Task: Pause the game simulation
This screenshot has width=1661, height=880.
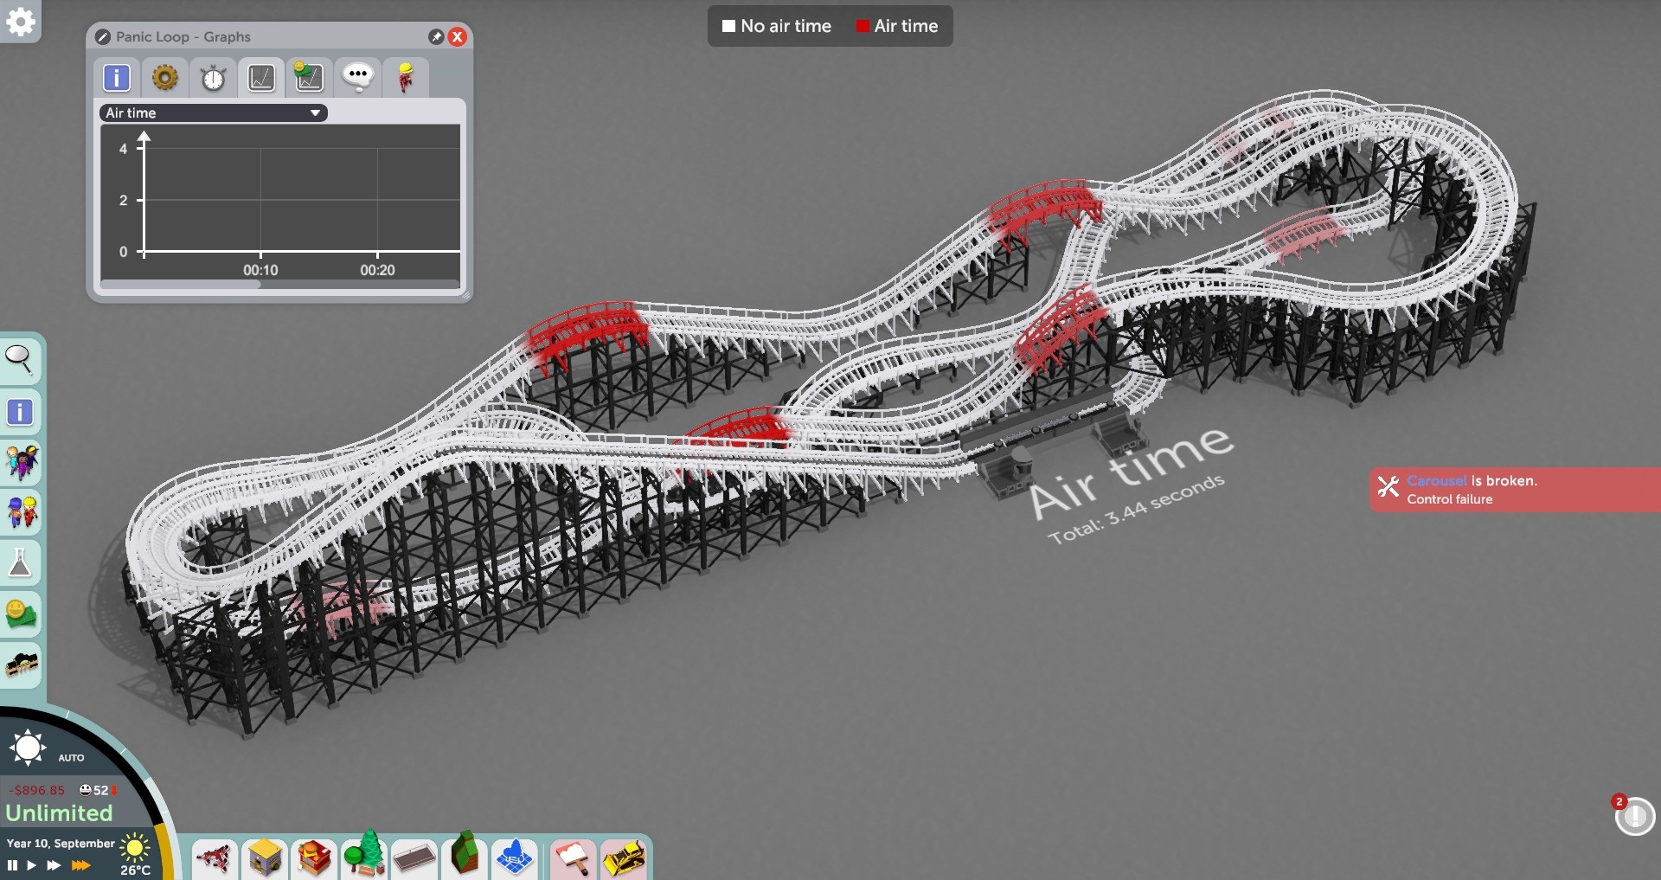Action: click(12, 865)
